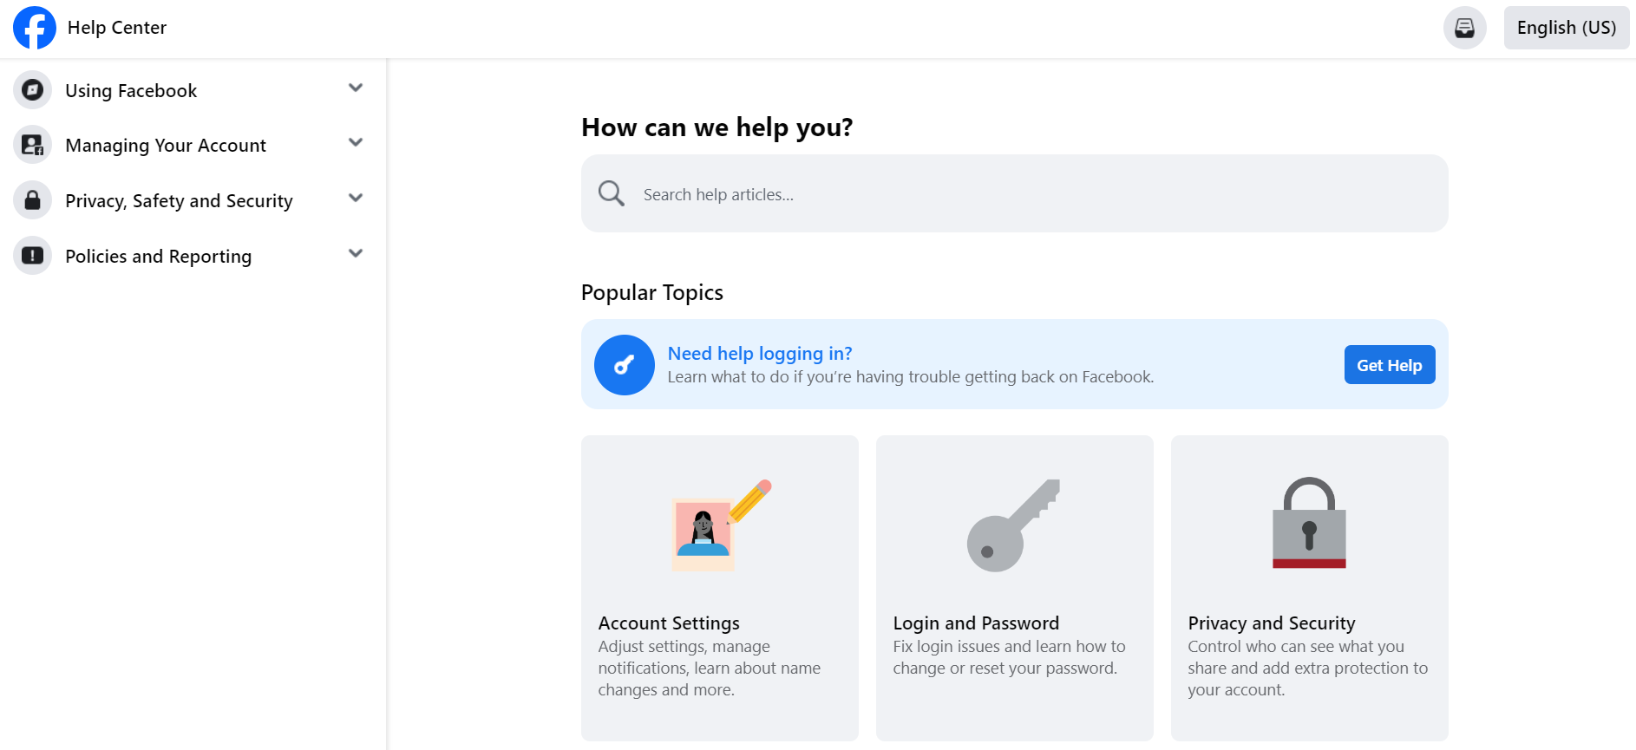Click the gray padlock illustration on Privacy and Security
The width and height of the screenshot is (1636, 750).
coord(1309,521)
